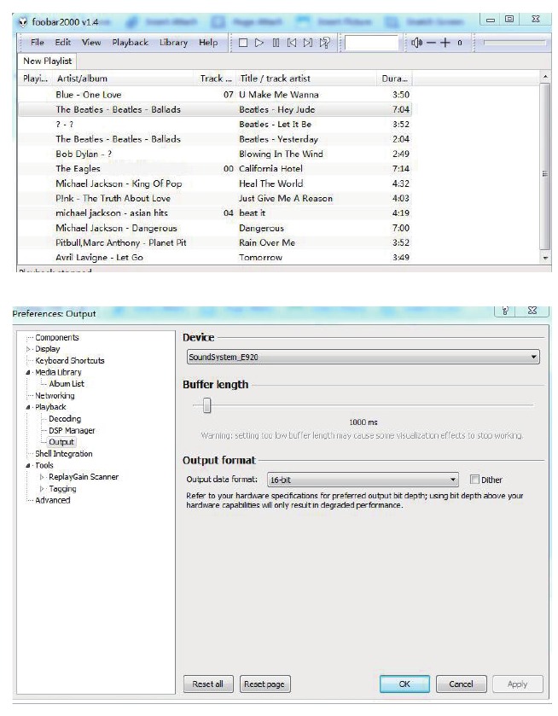
Task: Click the Cancel button in Preferences
Action: pos(462,684)
